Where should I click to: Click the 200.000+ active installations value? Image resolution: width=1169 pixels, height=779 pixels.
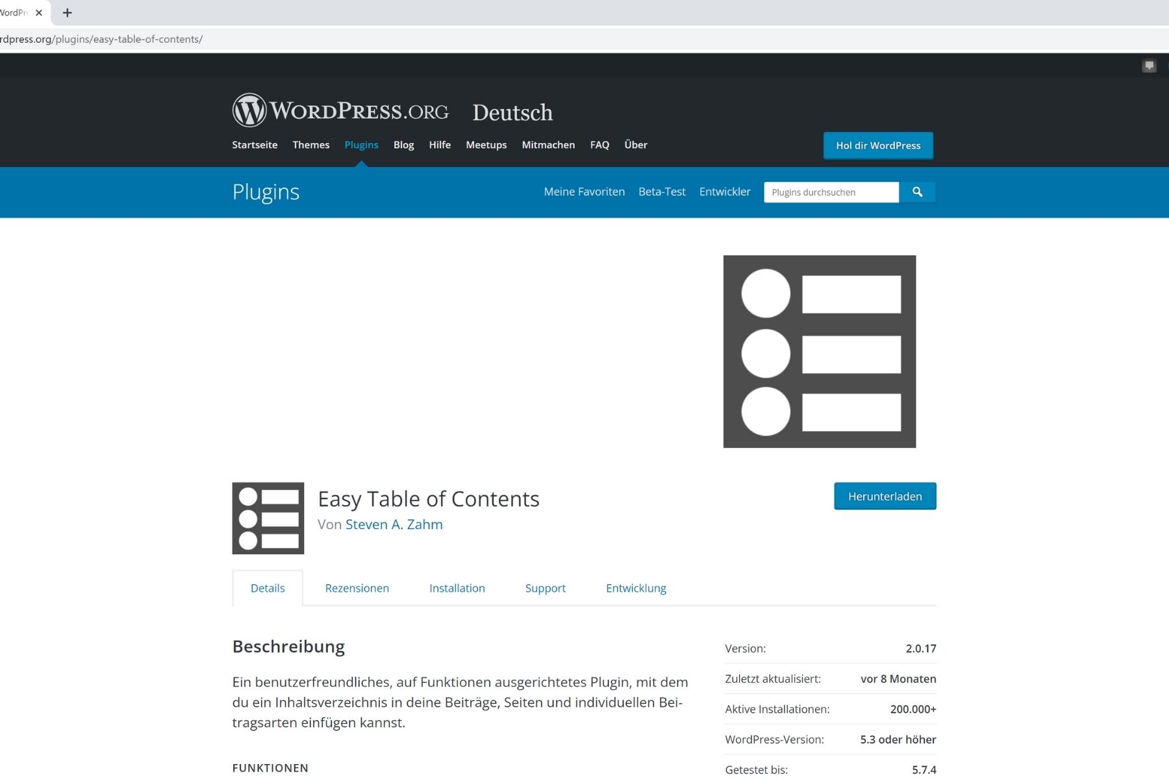(x=913, y=710)
